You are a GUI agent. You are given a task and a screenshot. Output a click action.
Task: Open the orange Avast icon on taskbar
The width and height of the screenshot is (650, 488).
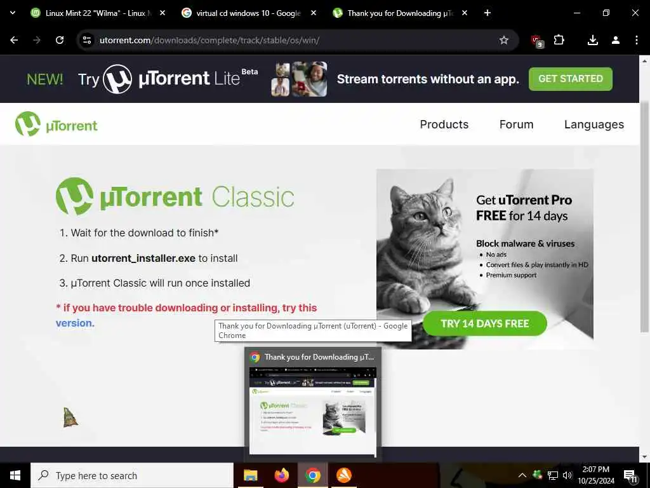pyautogui.click(x=343, y=475)
